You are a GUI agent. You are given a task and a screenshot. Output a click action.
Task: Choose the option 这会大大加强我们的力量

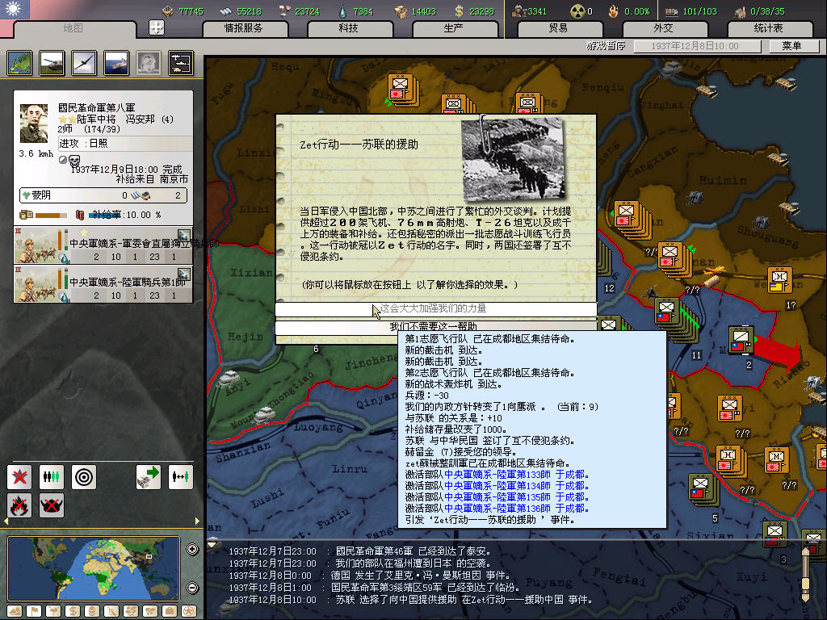coord(434,308)
